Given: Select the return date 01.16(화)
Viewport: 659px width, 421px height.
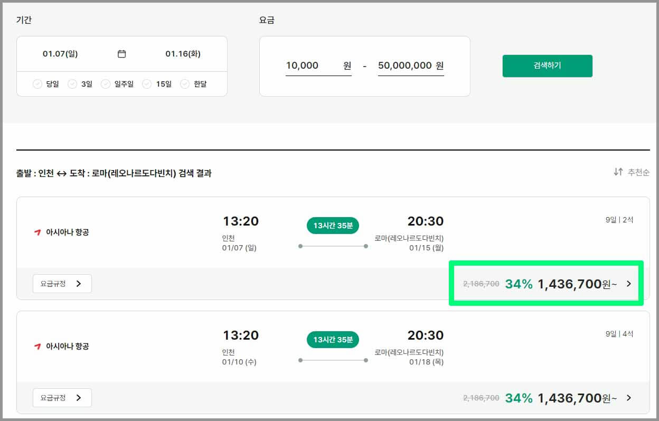Looking at the screenshot, I should pyautogui.click(x=182, y=53).
